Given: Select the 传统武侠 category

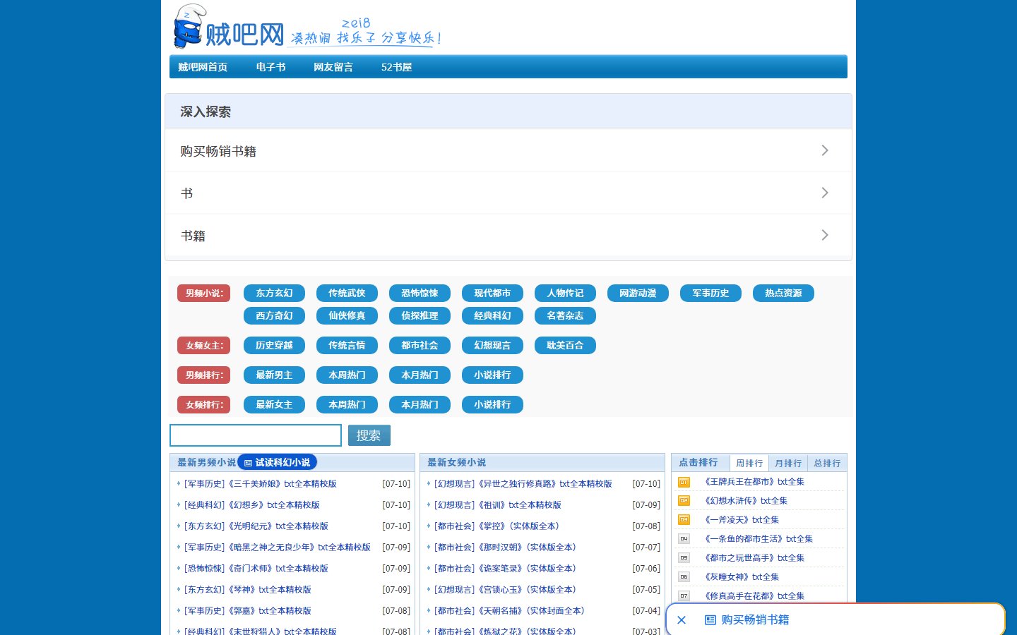Looking at the screenshot, I should click(x=347, y=294).
